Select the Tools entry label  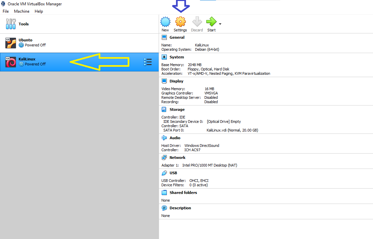[24, 24]
